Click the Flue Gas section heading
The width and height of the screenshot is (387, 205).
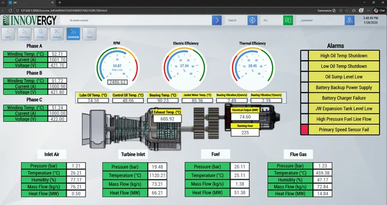pyautogui.click(x=298, y=154)
